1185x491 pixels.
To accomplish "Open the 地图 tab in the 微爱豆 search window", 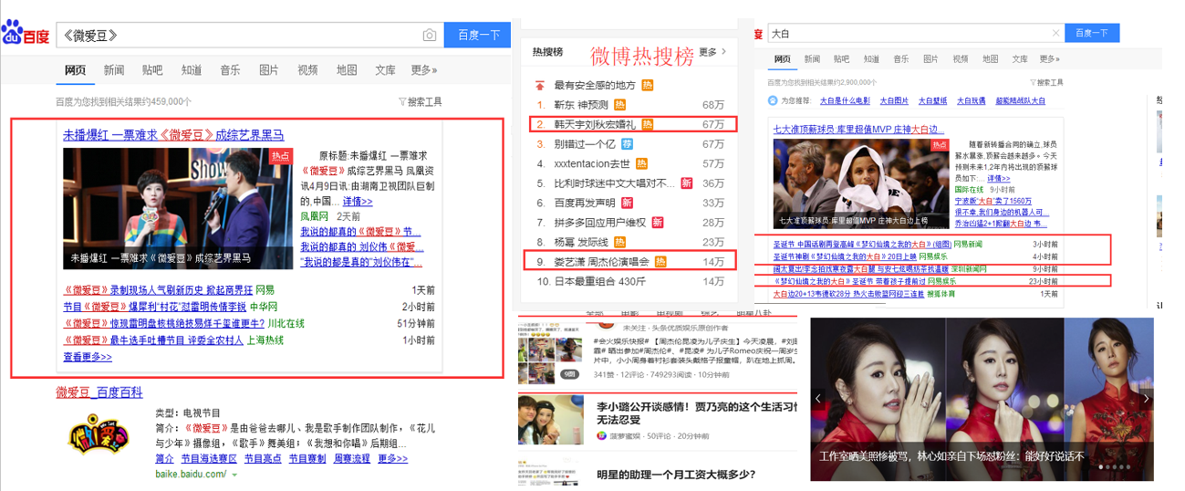I will point(347,69).
